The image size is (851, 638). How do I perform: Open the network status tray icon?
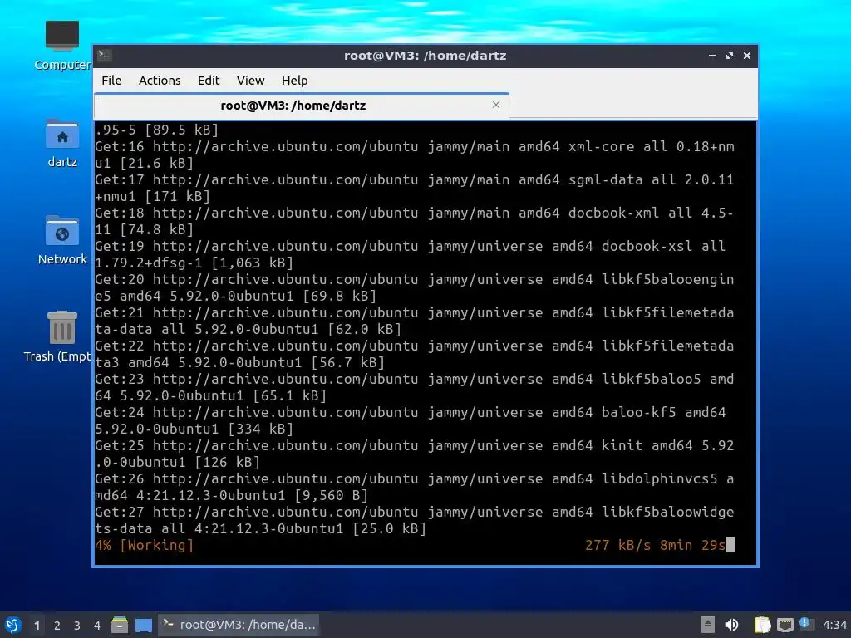[x=785, y=625]
